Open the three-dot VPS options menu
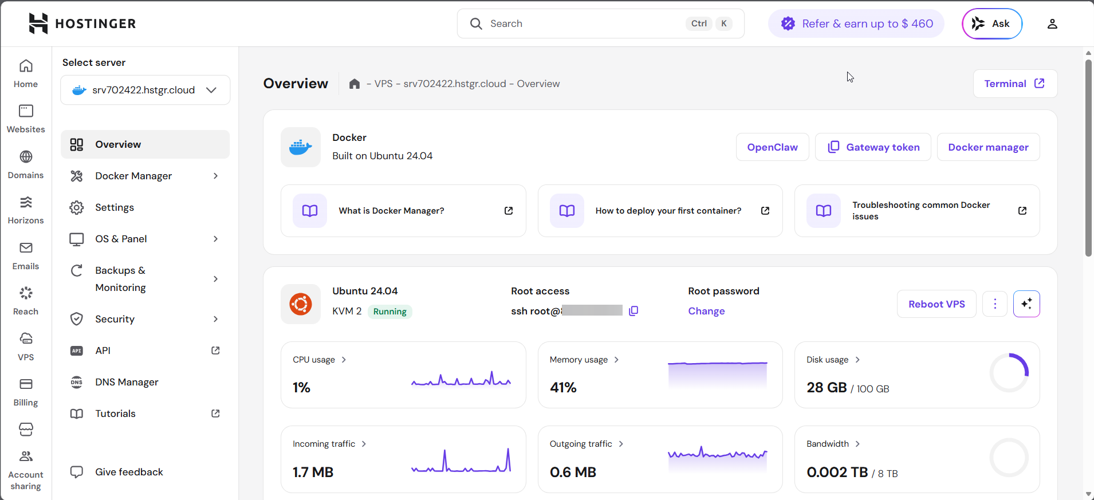This screenshot has width=1094, height=500. 995,304
